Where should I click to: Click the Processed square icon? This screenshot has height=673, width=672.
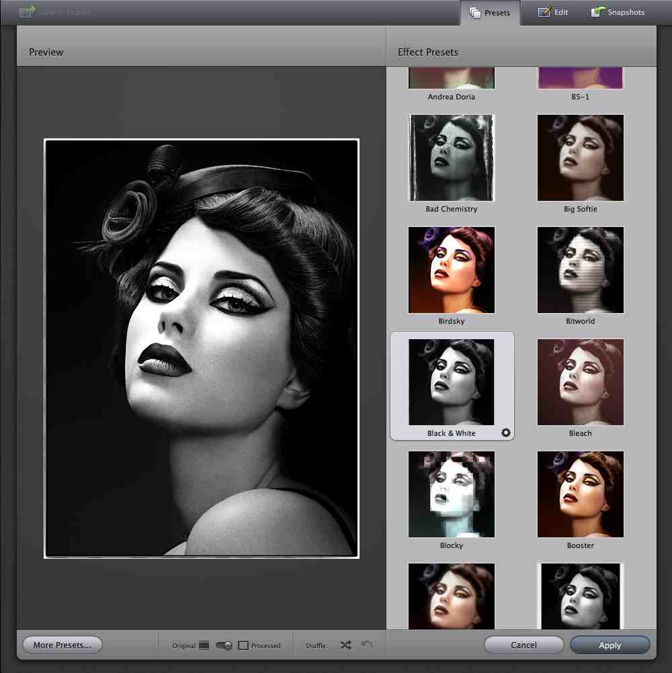tap(243, 645)
